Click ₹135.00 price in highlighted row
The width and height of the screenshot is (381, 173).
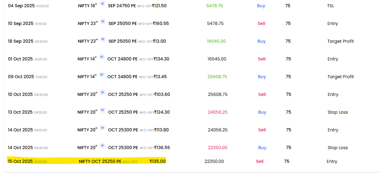[157, 161]
